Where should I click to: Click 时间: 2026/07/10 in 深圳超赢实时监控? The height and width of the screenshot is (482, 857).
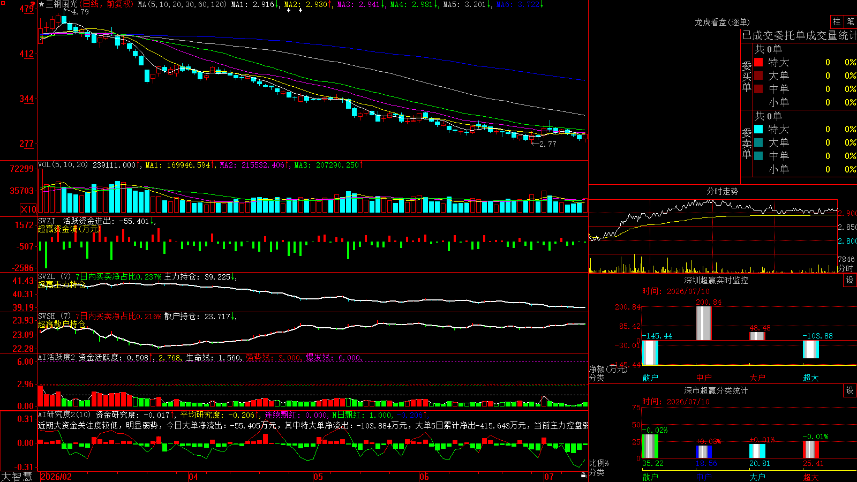click(x=676, y=291)
